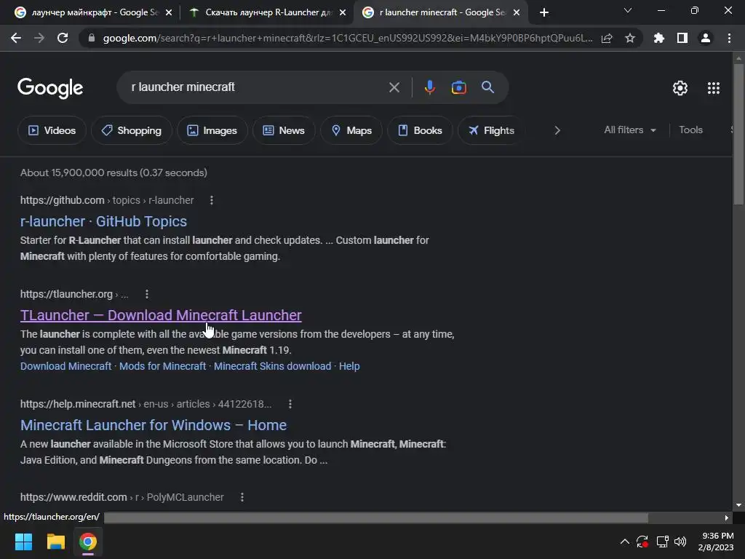Click the vertical scrollbar down arrow

tap(738, 505)
